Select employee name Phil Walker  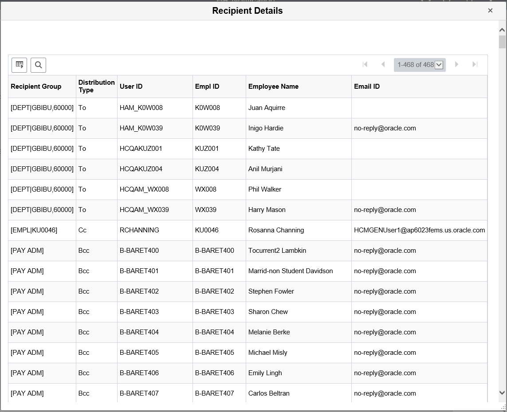point(264,189)
